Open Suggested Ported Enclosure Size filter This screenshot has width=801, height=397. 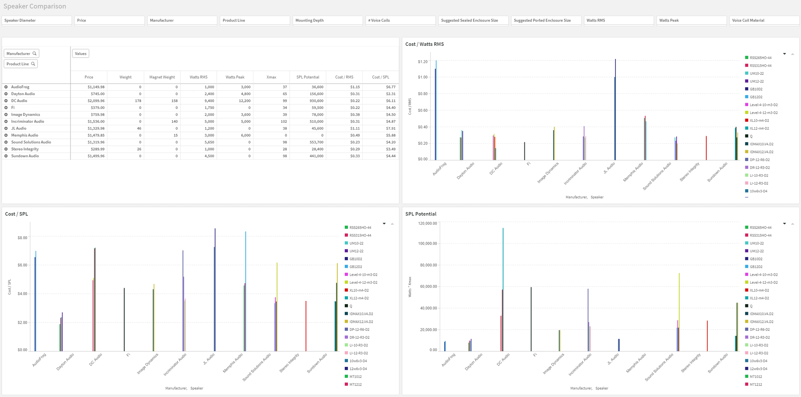click(x=546, y=20)
